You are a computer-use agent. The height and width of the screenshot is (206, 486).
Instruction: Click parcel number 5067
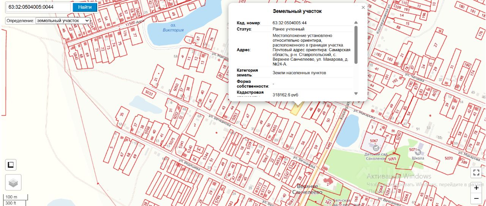[x=374, y=141]
